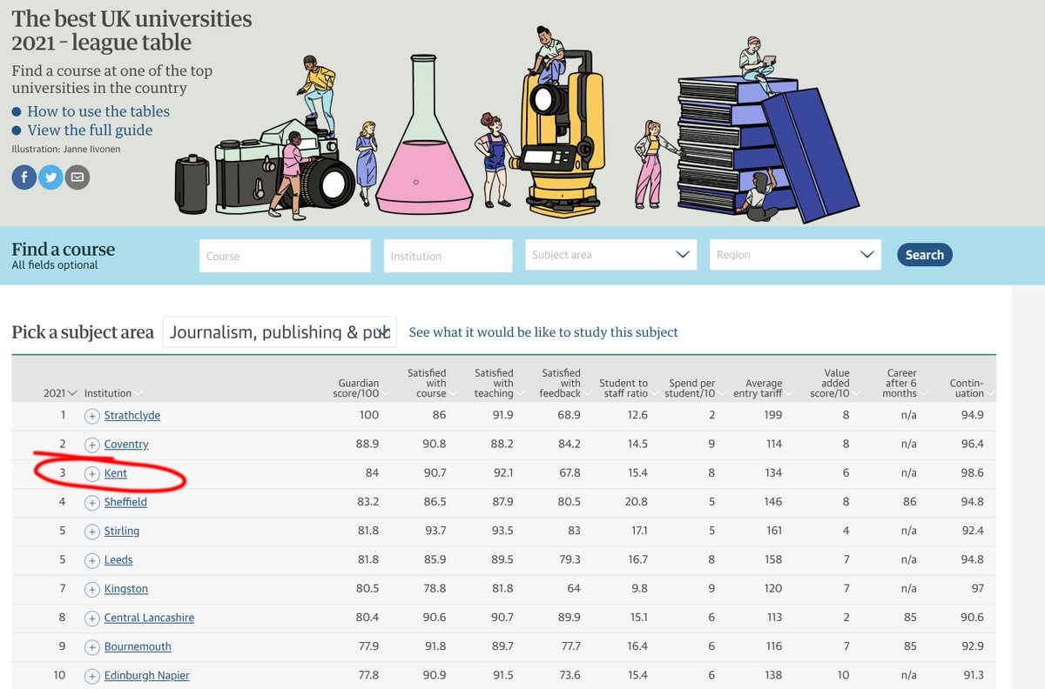Sort by Satisfied with teaching column
Viewport: 1045px width, 689px height.
(x=497, y=383)
